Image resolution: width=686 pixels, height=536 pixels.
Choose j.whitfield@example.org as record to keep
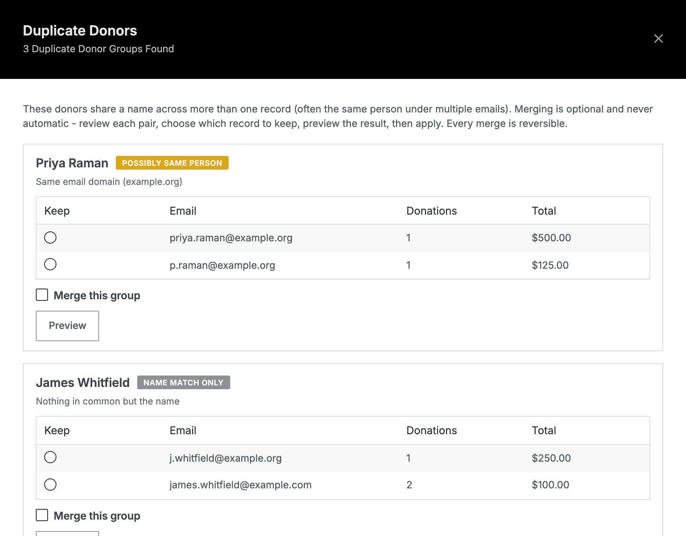[x=50, y=457]
